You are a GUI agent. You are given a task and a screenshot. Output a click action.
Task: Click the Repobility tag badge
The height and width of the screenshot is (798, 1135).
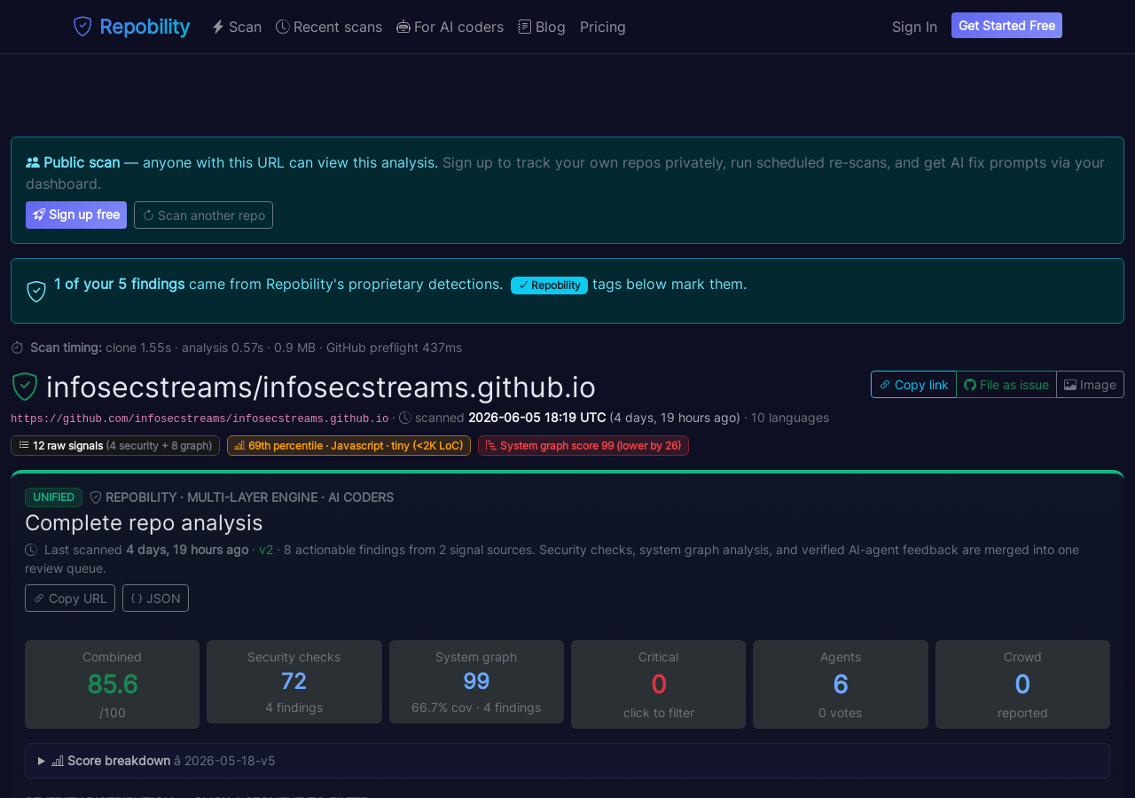[x=549, y=285]
